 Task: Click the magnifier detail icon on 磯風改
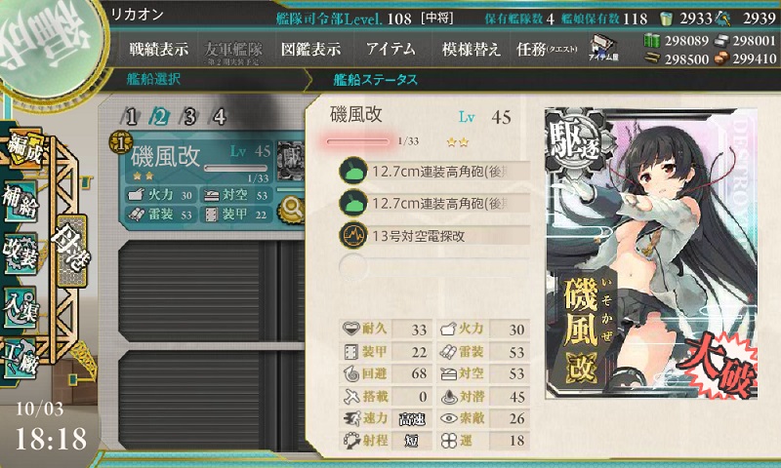291,210
